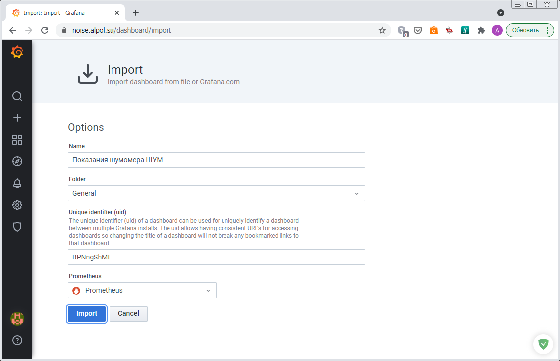Viewport: 560px width, 361px height.
Task: Click the blue Import button
Action: (87, 314)
